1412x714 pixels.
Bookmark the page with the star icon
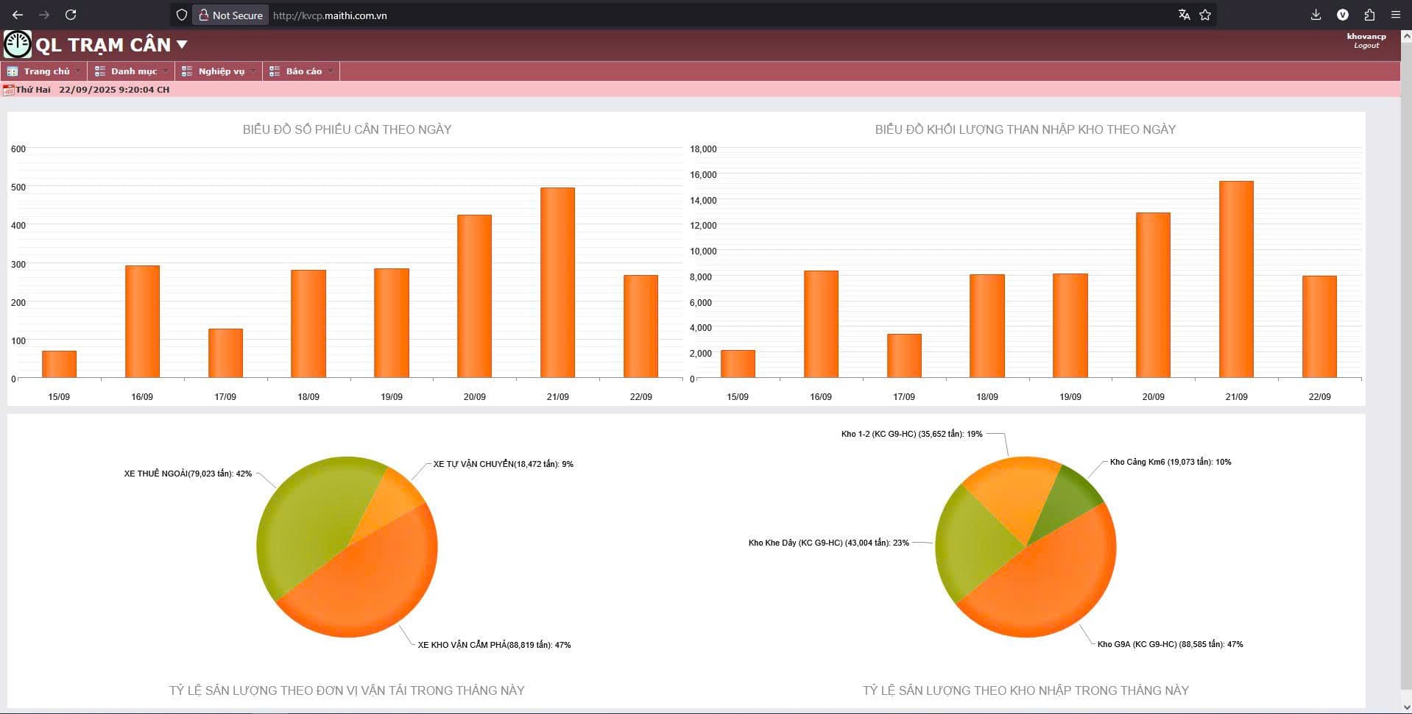1205,15
